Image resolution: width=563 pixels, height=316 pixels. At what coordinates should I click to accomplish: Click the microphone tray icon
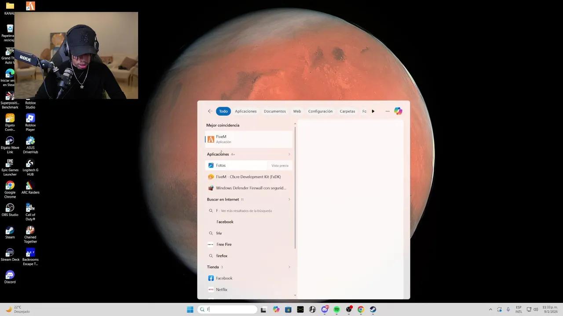point(508,309)
